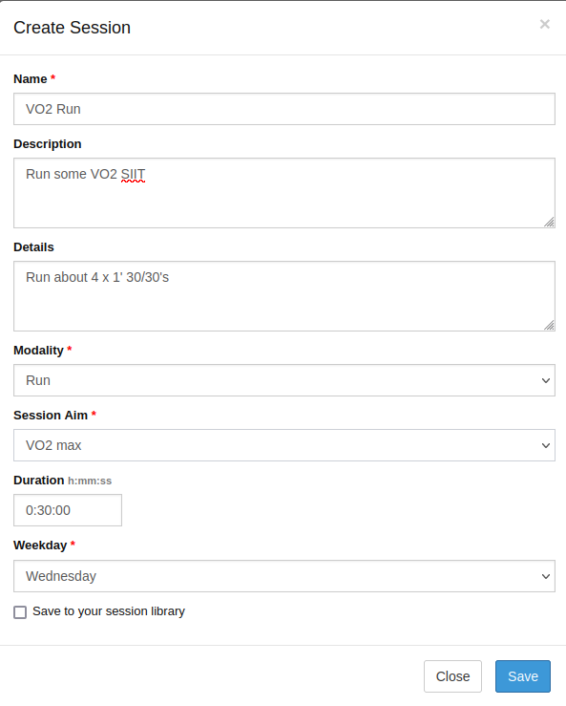Open the Modality dropdown showing Run
Image resolution: width=566 pixels, height=706 pixels.
pos(284,380)
